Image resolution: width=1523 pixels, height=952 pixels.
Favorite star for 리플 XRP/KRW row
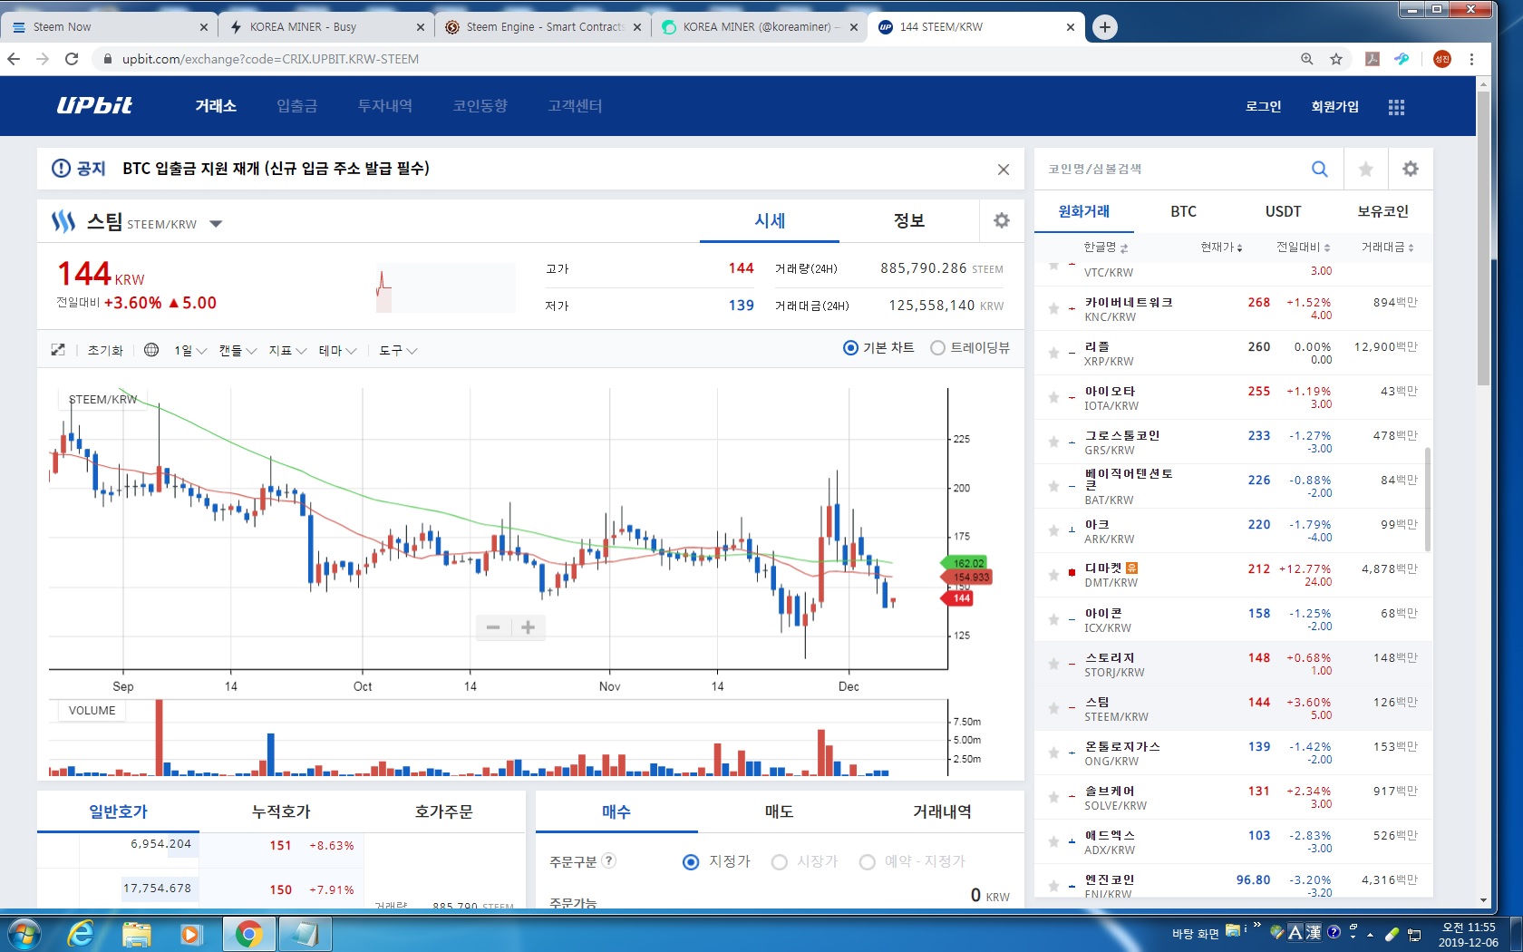pos(1053,353)
